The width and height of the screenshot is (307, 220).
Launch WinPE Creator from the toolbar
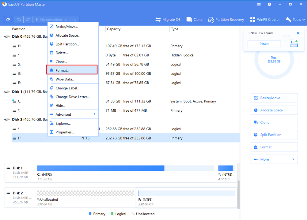(265, 19)
